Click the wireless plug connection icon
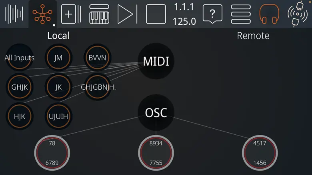The height and width of the screenshot is (175, 312). tap(298, 14)
